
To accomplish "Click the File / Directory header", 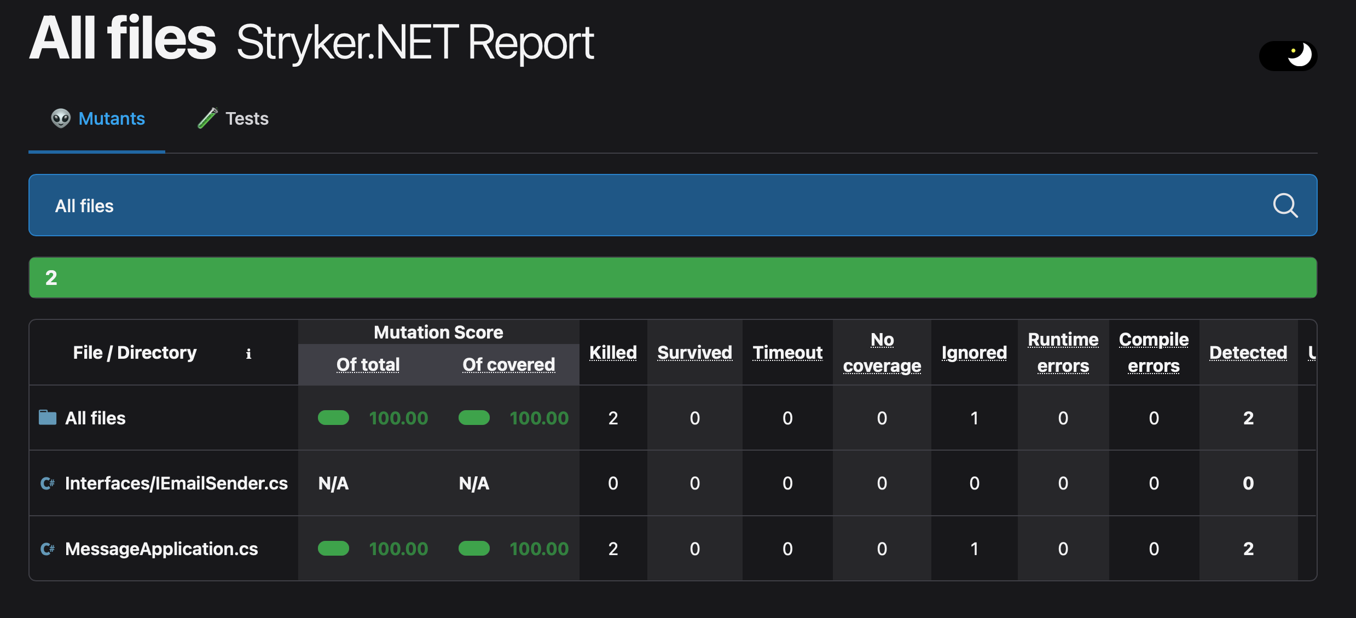I will 135,353.
